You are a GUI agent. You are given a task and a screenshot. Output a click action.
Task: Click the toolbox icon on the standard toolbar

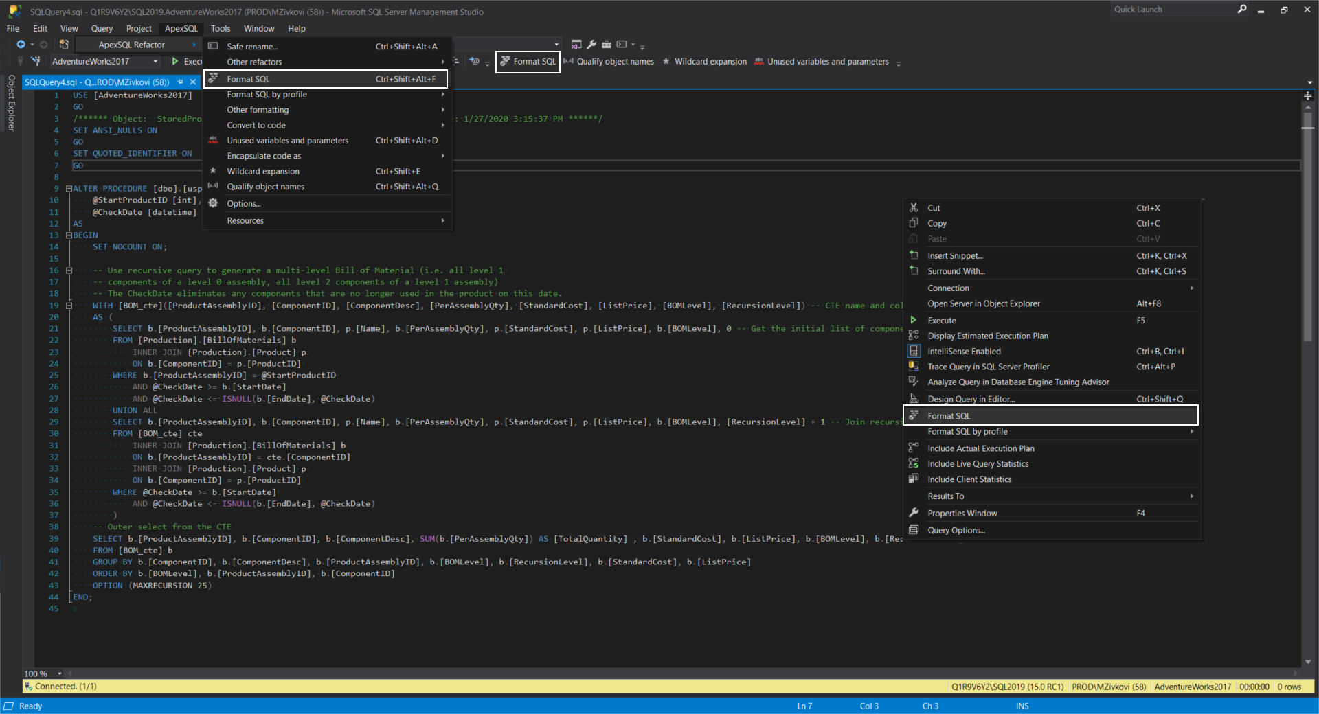(606, 44)
